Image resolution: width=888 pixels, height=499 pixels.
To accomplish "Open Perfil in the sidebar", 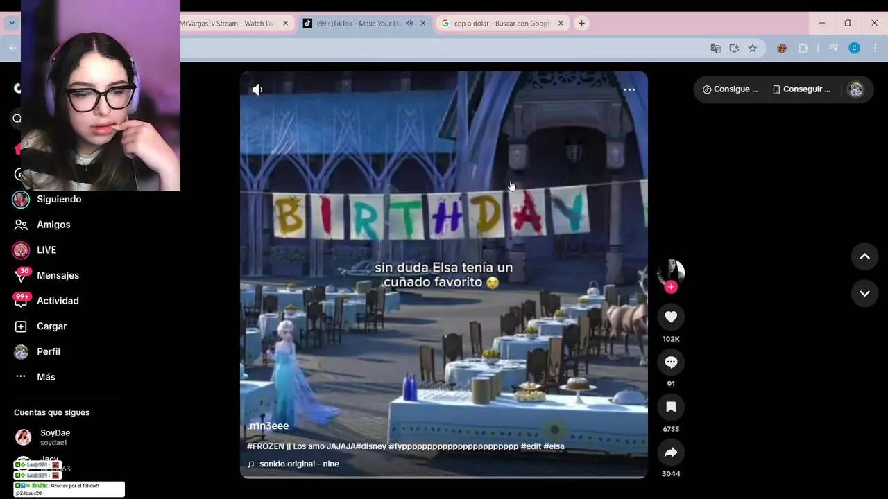I will pyautogui.click(x=49, y=351).
